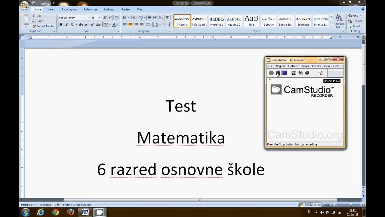
Task: Open Firefox from the taskbar
Action: tap(70, 212)
